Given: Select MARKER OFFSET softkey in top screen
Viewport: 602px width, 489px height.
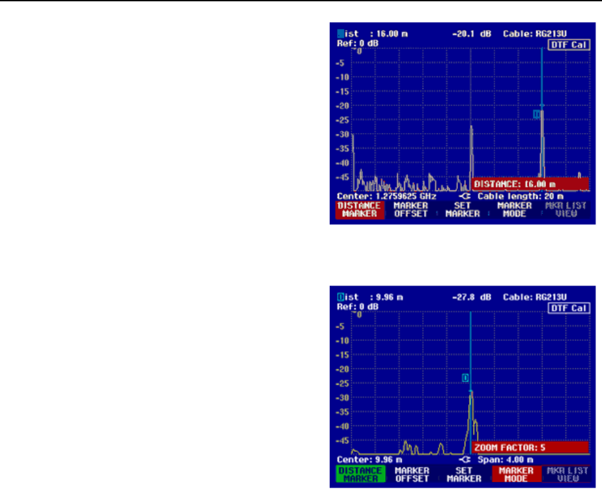Looking at the screenshot, I should tap(411, 210).
